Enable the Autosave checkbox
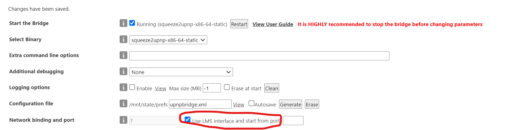The height and width of the screenshot is (130, 517). pyautogui.click(x=251, y=103)
